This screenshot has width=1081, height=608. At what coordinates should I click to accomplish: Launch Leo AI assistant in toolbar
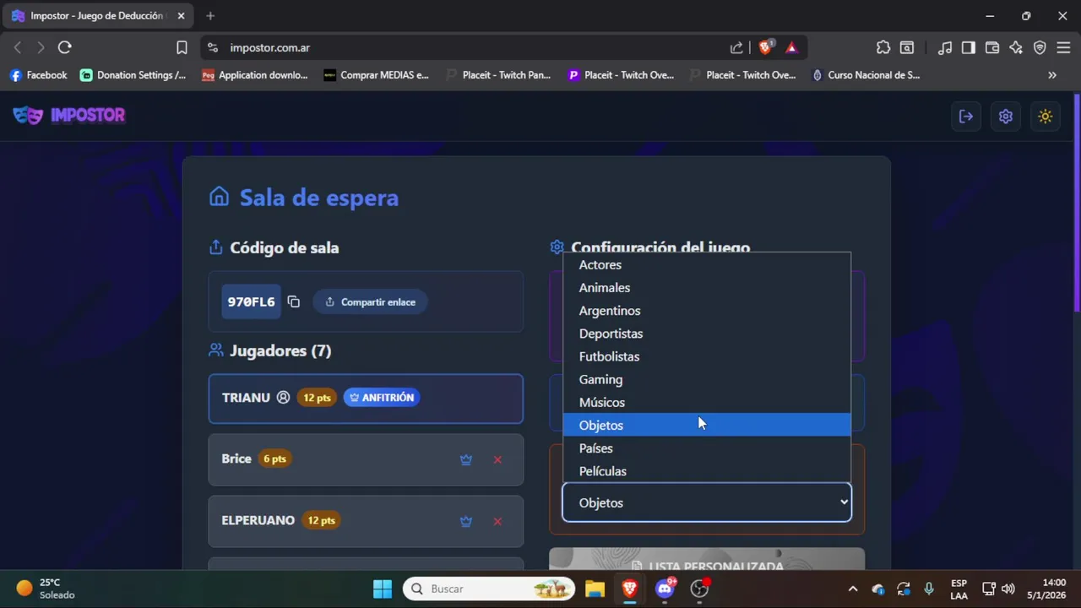(1016, 47)
